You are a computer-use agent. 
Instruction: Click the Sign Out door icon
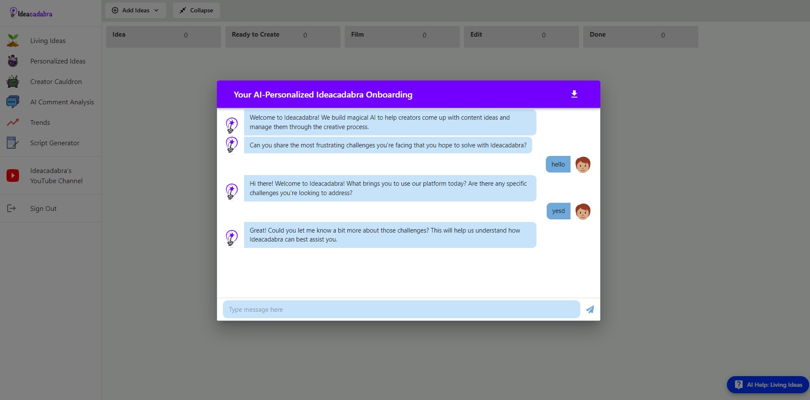coord(12,208)
